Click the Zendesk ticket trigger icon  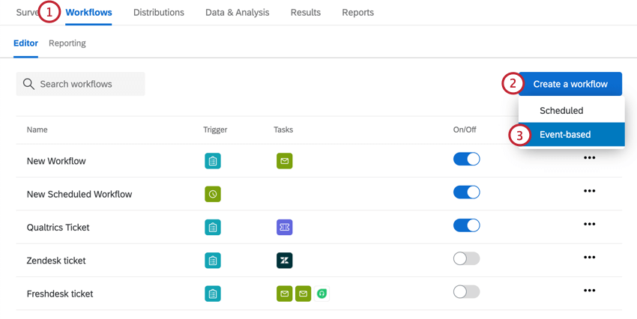(213, 261)
